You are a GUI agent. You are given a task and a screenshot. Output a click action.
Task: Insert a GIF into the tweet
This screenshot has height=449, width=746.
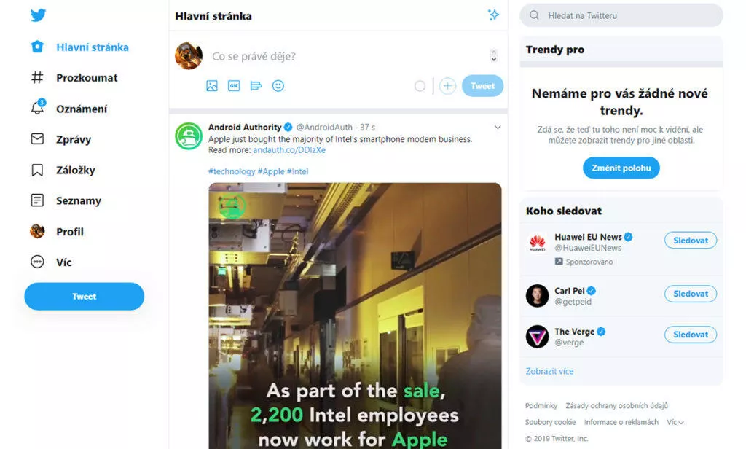click(x=234, y=86)
